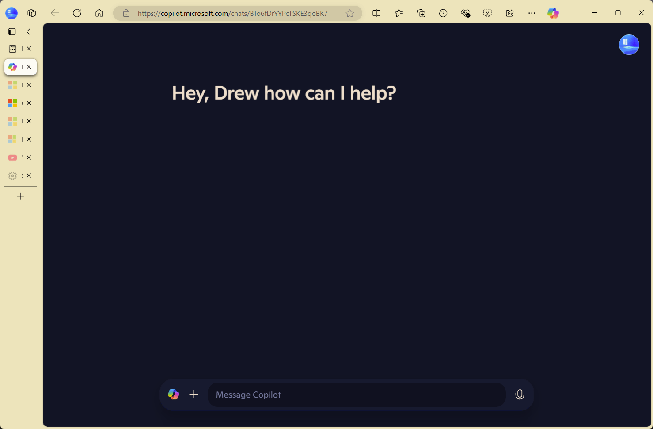Open split screen view

tap(376, 13)
